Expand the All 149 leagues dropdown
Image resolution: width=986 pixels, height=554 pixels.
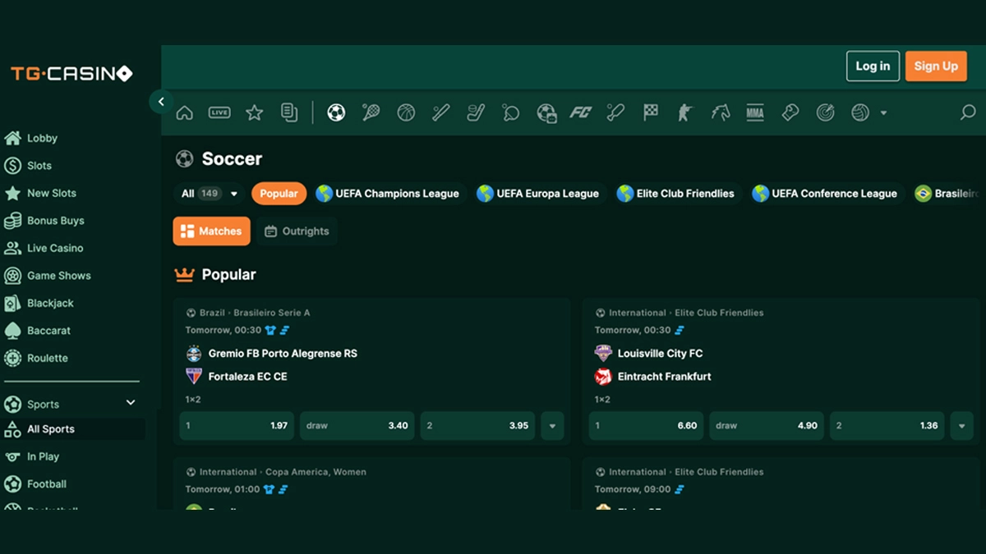(x=233, y=195)
